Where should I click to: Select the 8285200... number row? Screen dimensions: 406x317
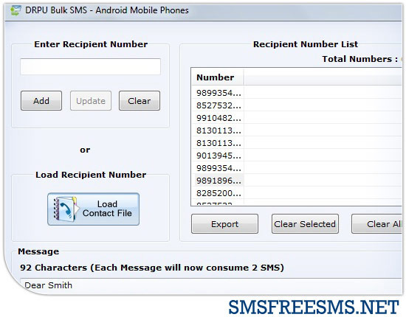[297, 193]
